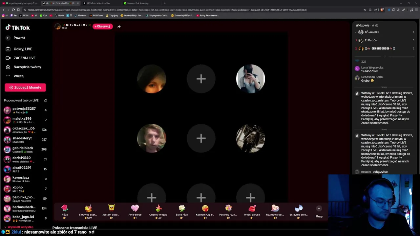
Task: Open a new browser tab
Action: coord(165,3)
